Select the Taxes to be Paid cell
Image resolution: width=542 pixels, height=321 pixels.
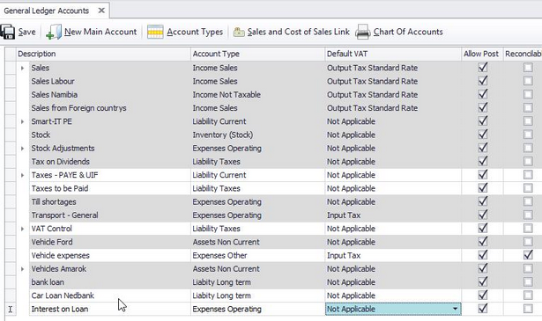tap(110, 188)
